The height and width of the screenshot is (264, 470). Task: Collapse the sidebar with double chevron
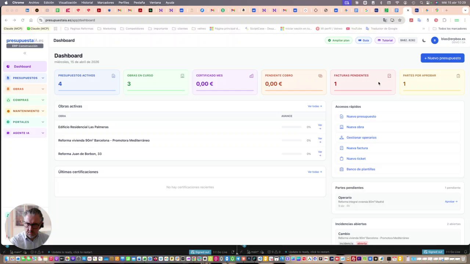click(25, 53)
